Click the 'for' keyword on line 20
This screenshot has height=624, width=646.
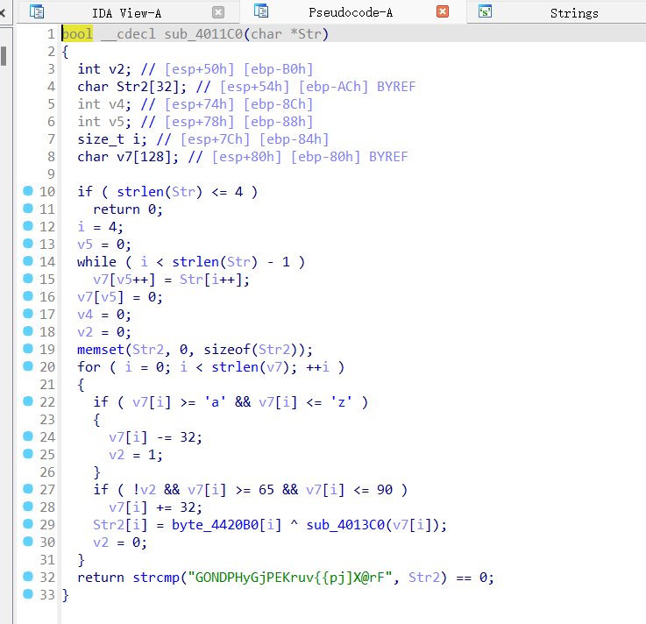pyautogui.click(x=89, y=367)
